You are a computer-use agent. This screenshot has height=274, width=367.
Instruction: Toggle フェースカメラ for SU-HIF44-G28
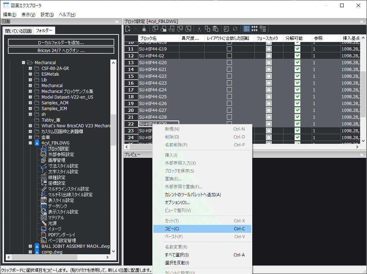coord(269,117)
